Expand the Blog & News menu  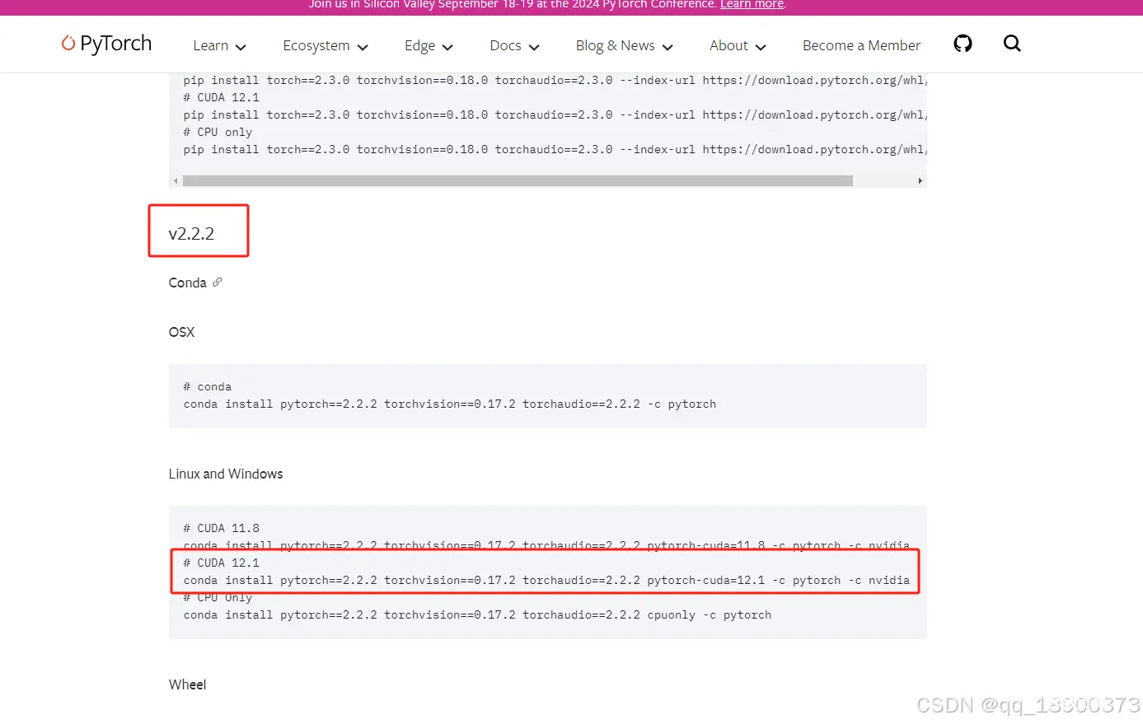[624, 46]
